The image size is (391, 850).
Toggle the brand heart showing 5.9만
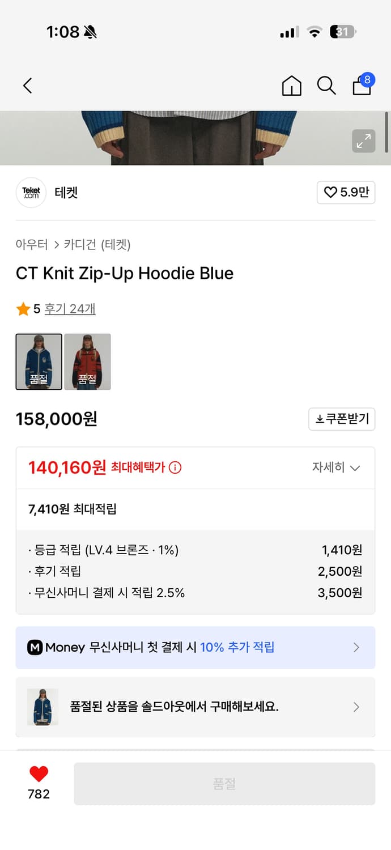[x=346, y=192]
